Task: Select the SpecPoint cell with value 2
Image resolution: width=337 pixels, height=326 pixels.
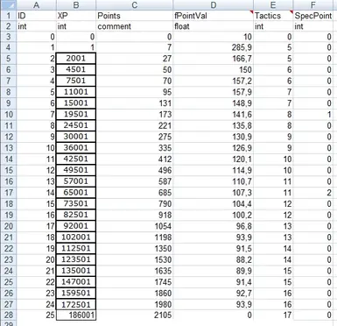Action: [x=313, y=193]
